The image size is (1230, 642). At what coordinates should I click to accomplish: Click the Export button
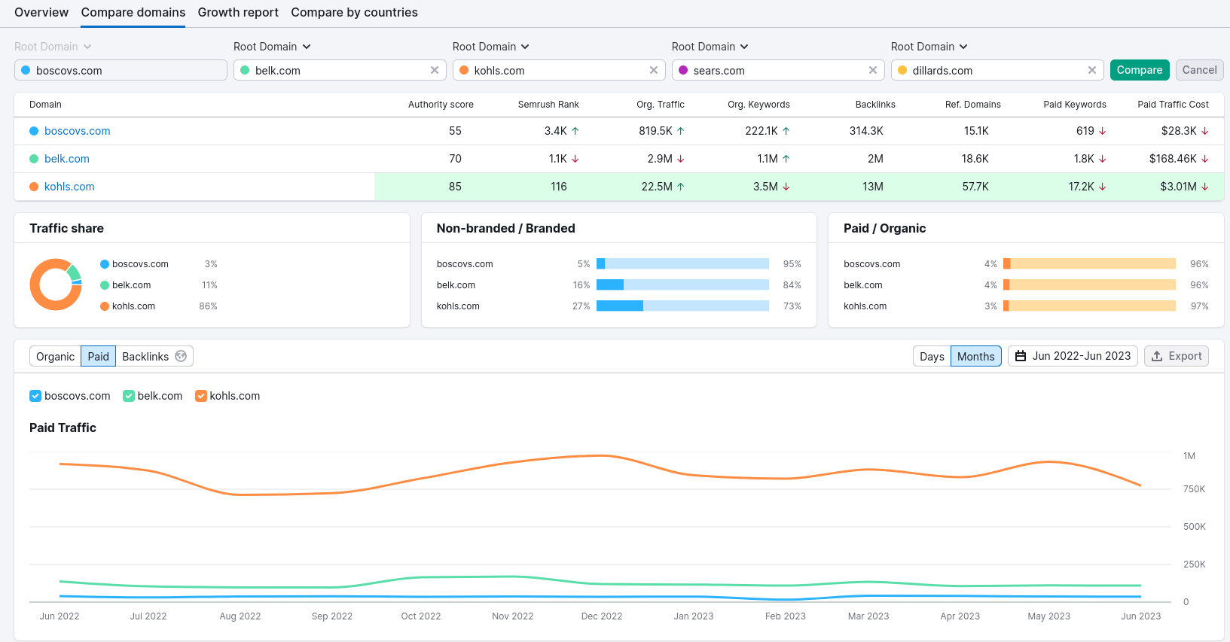pyautogui.click(x=1177, y=356)
